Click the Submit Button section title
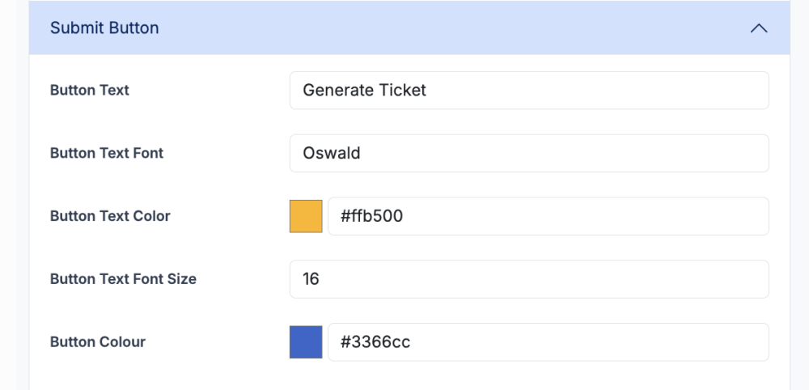809x390 pixels. (104, 28)
